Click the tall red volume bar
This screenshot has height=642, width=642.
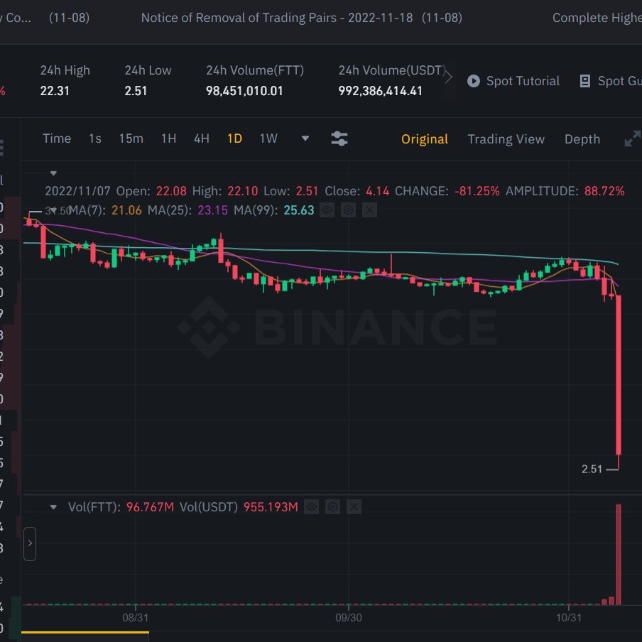(x=619, y=555)
